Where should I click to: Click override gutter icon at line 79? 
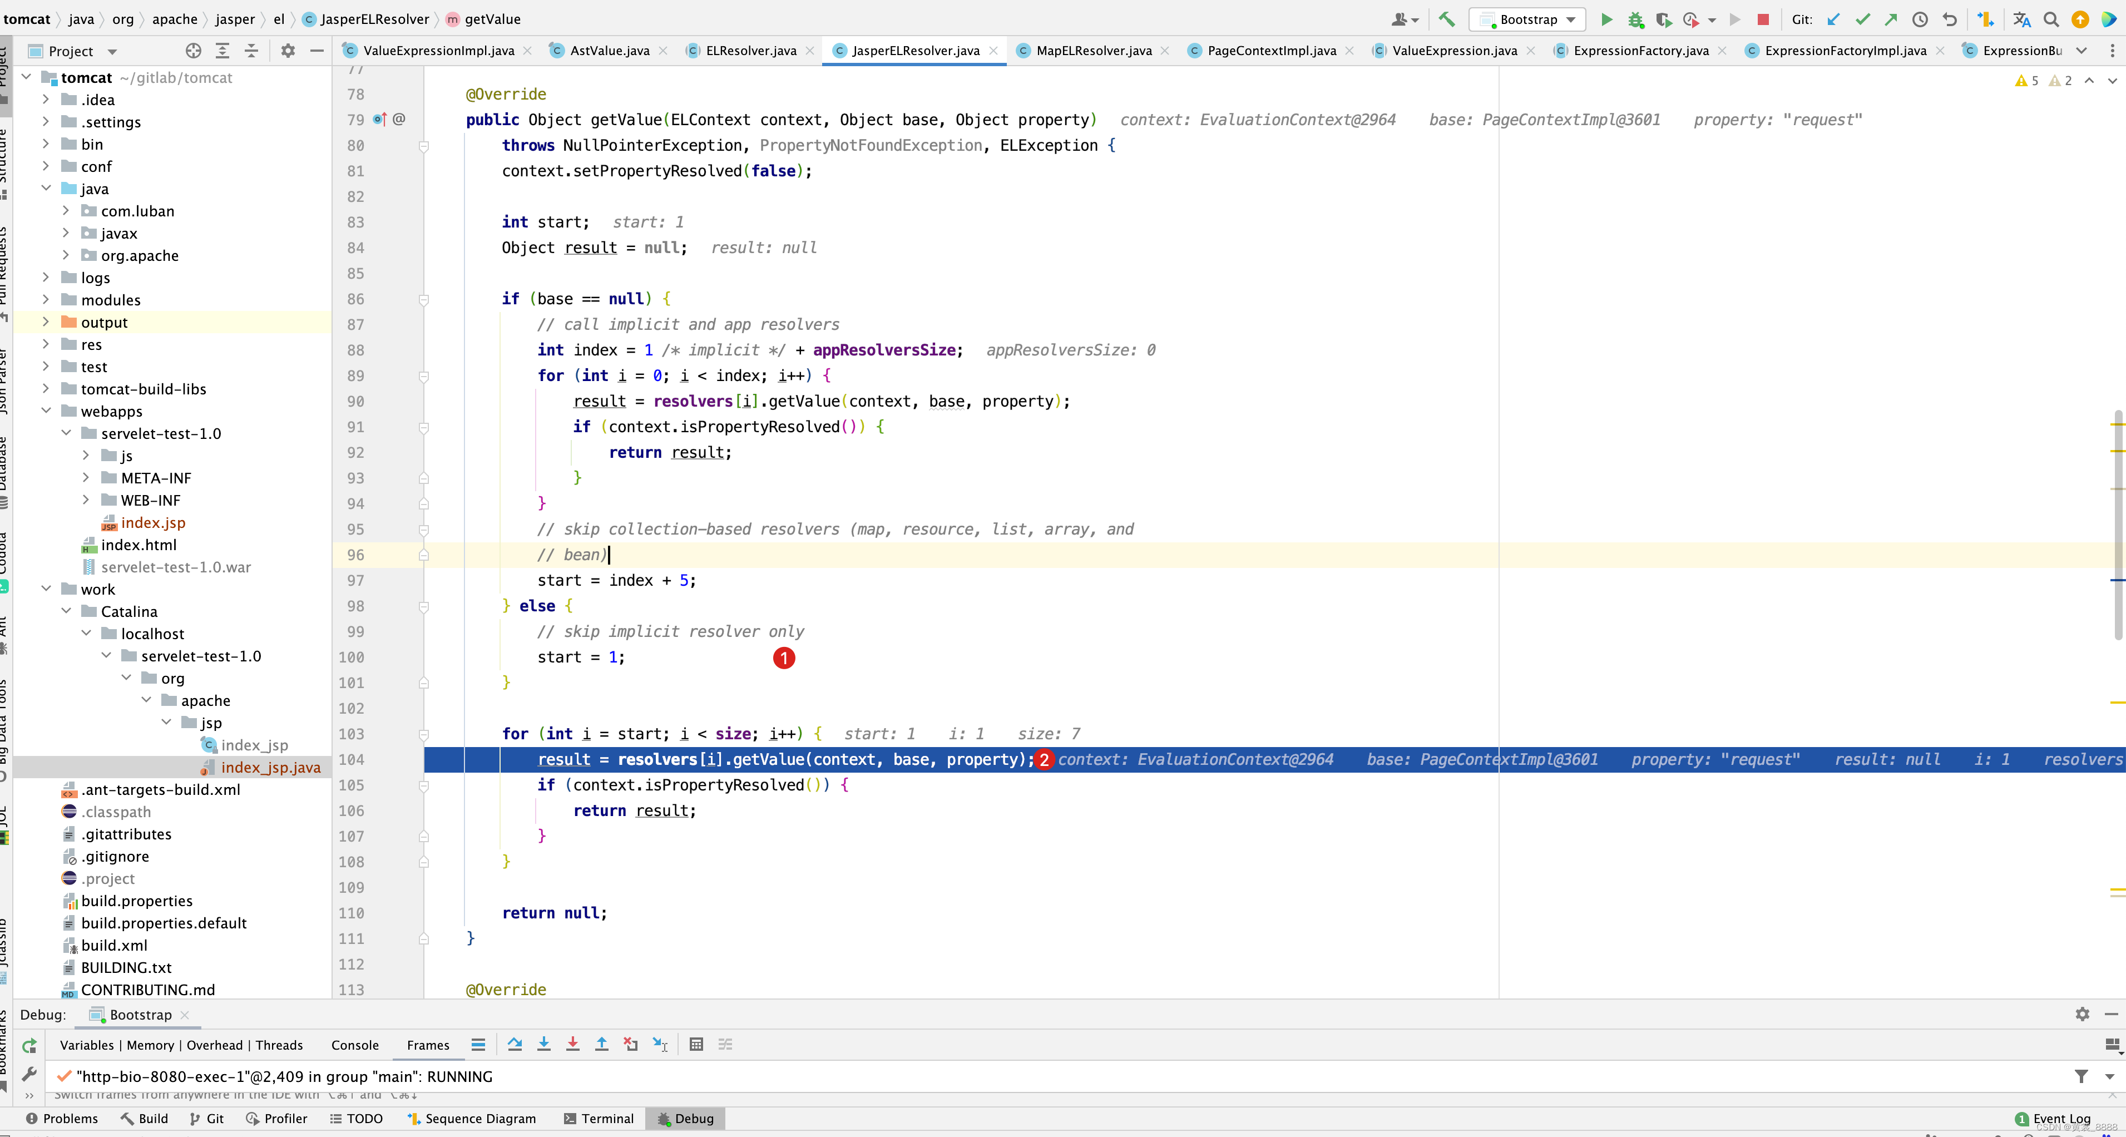379,120
